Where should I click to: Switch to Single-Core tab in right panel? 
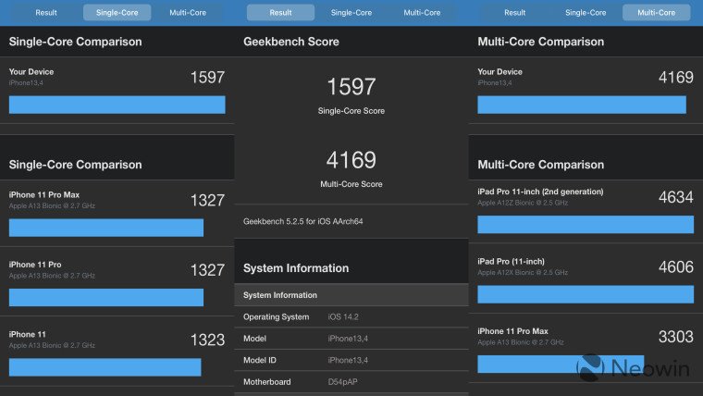[x=586, y=13]
